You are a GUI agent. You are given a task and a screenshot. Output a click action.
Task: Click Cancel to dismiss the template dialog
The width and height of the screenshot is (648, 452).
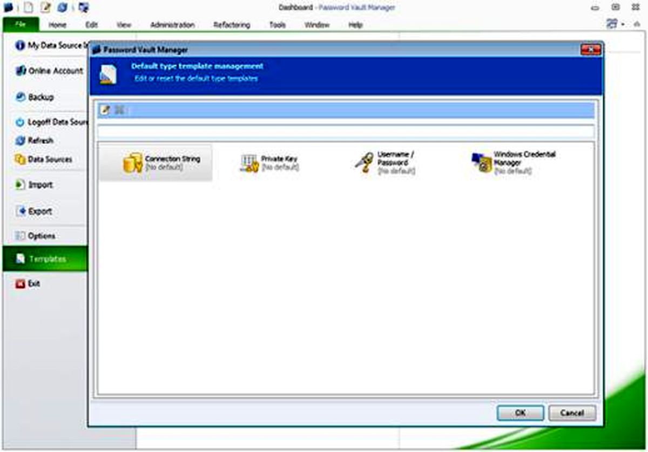(x=572, y=413)
